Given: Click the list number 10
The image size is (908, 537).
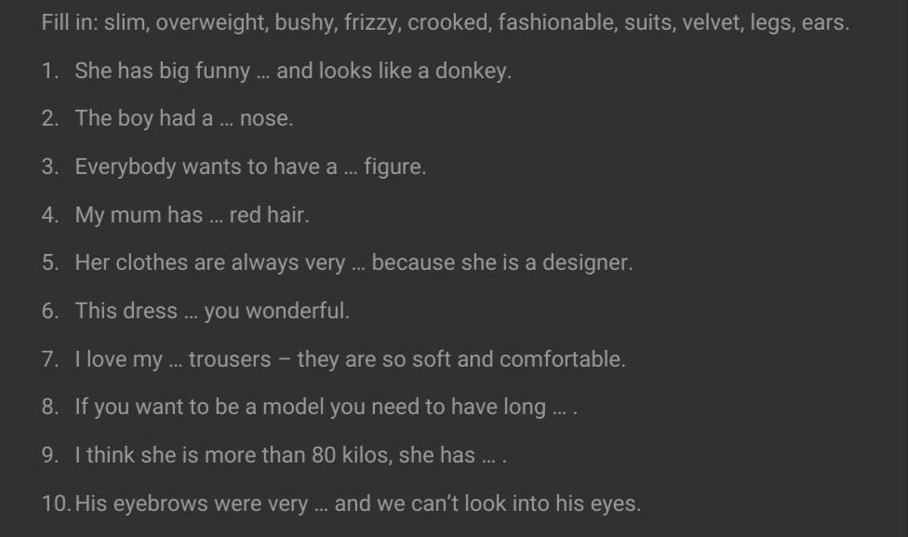Looking at the screenshot, I should coord(55,505).
